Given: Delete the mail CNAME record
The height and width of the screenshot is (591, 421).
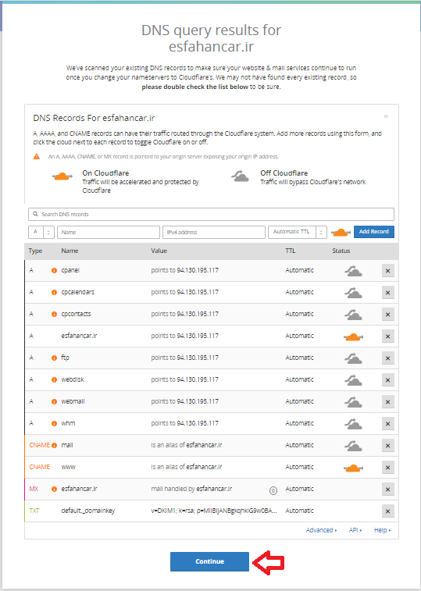Looking at the screenshot, I should point(387,446).
